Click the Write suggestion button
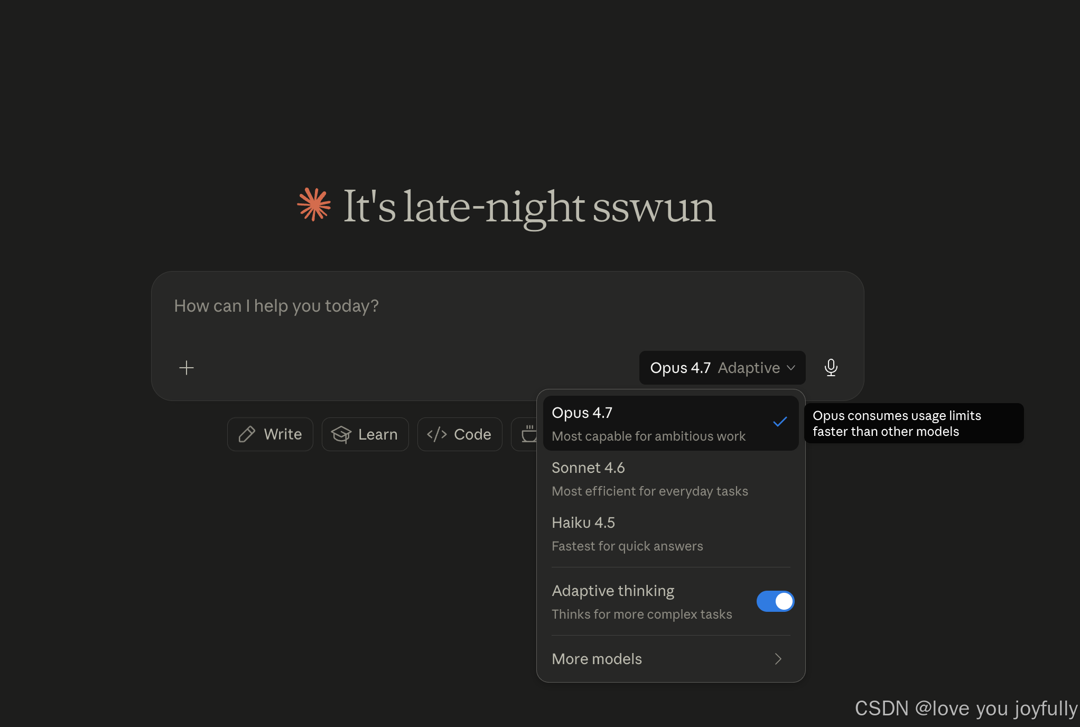The height and width of the screenshot is (727, 1080). coord(270,434)
